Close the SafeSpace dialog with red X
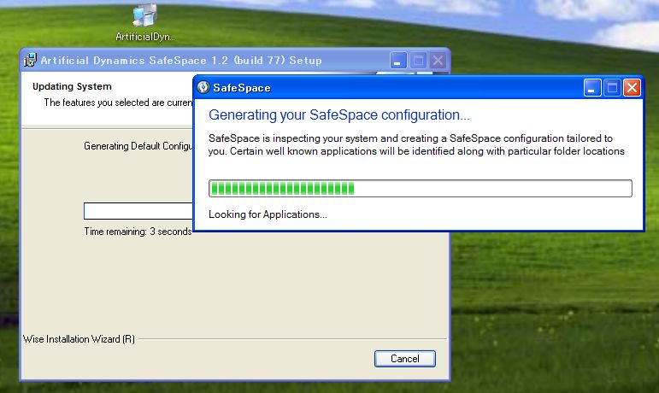Screen dimensions: 659x393 (x=632, y=88)
